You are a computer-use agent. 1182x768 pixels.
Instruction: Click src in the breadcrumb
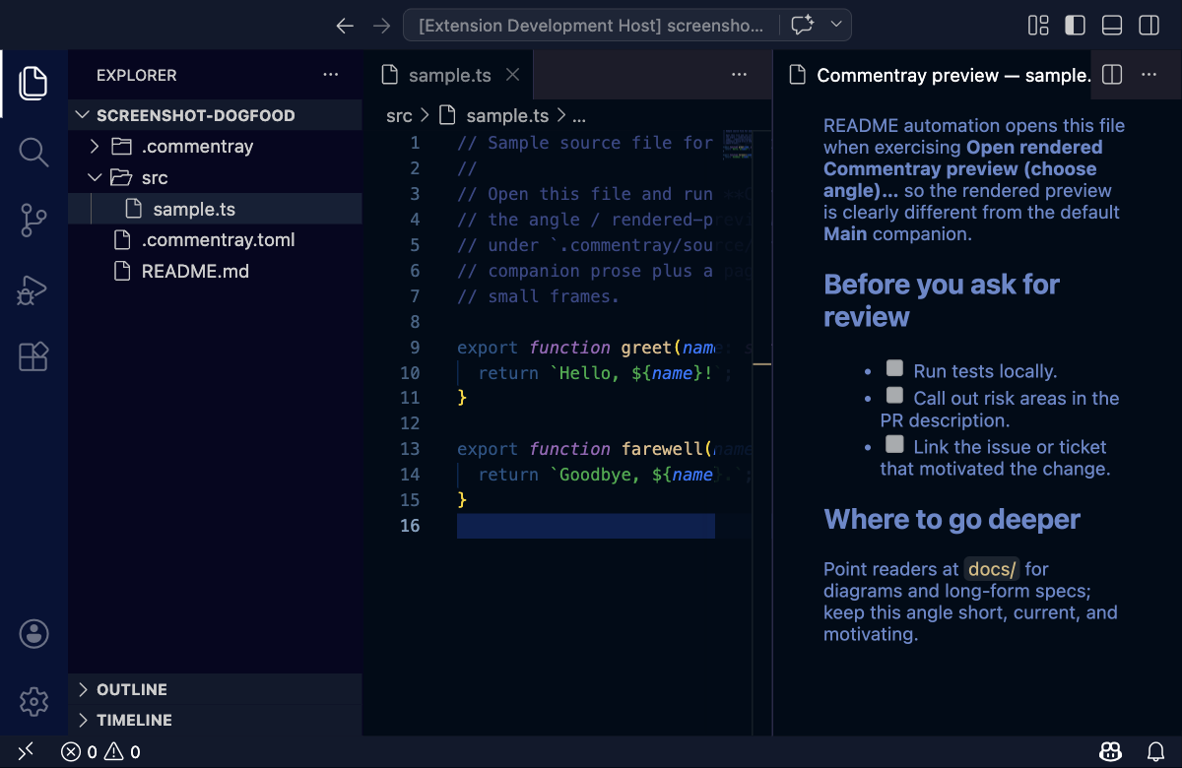point(399,116)
